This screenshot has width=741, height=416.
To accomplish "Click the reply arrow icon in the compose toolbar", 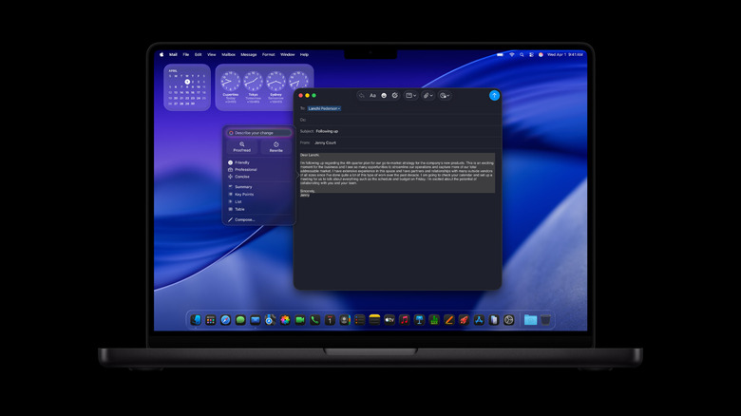I will click(362, 96).
